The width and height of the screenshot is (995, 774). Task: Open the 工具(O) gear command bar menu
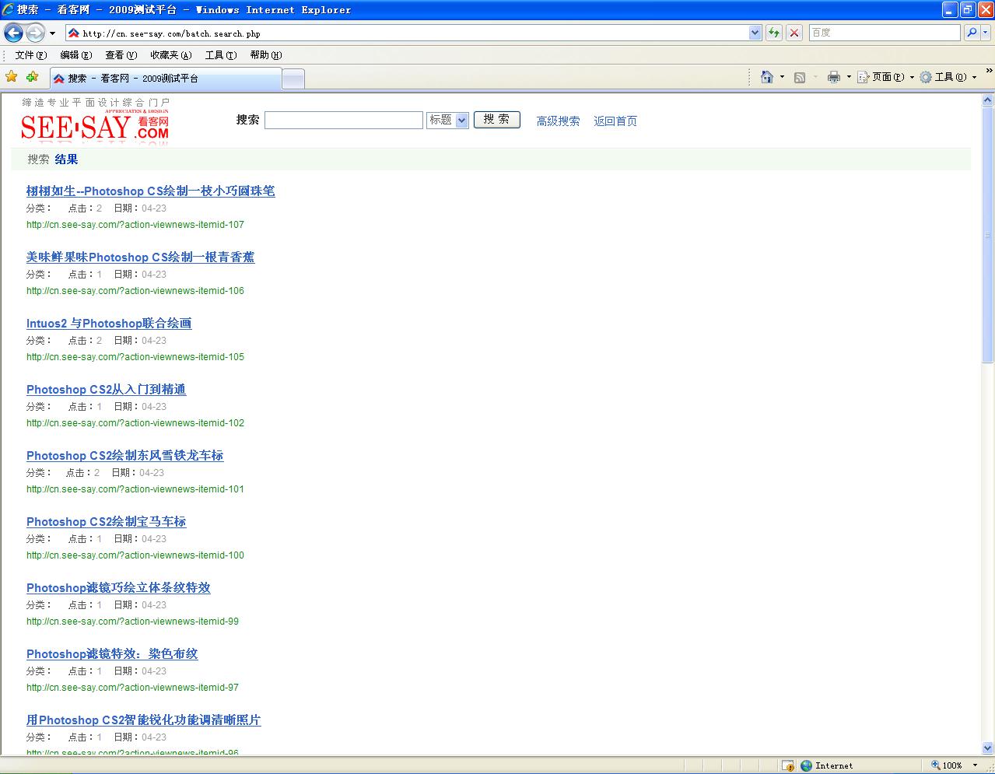tap(948, 77)
